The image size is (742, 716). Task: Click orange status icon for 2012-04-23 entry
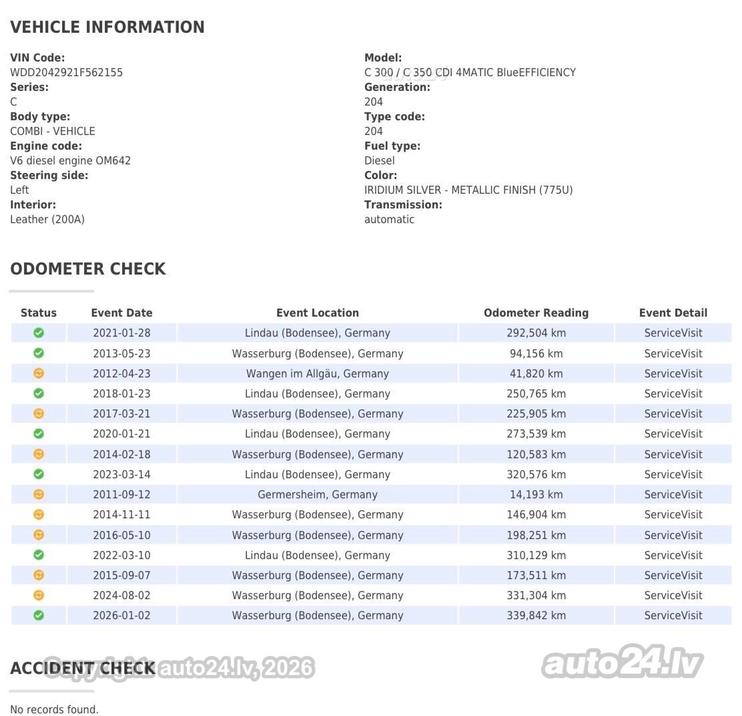pyautogui.click(x=39, y=373)
